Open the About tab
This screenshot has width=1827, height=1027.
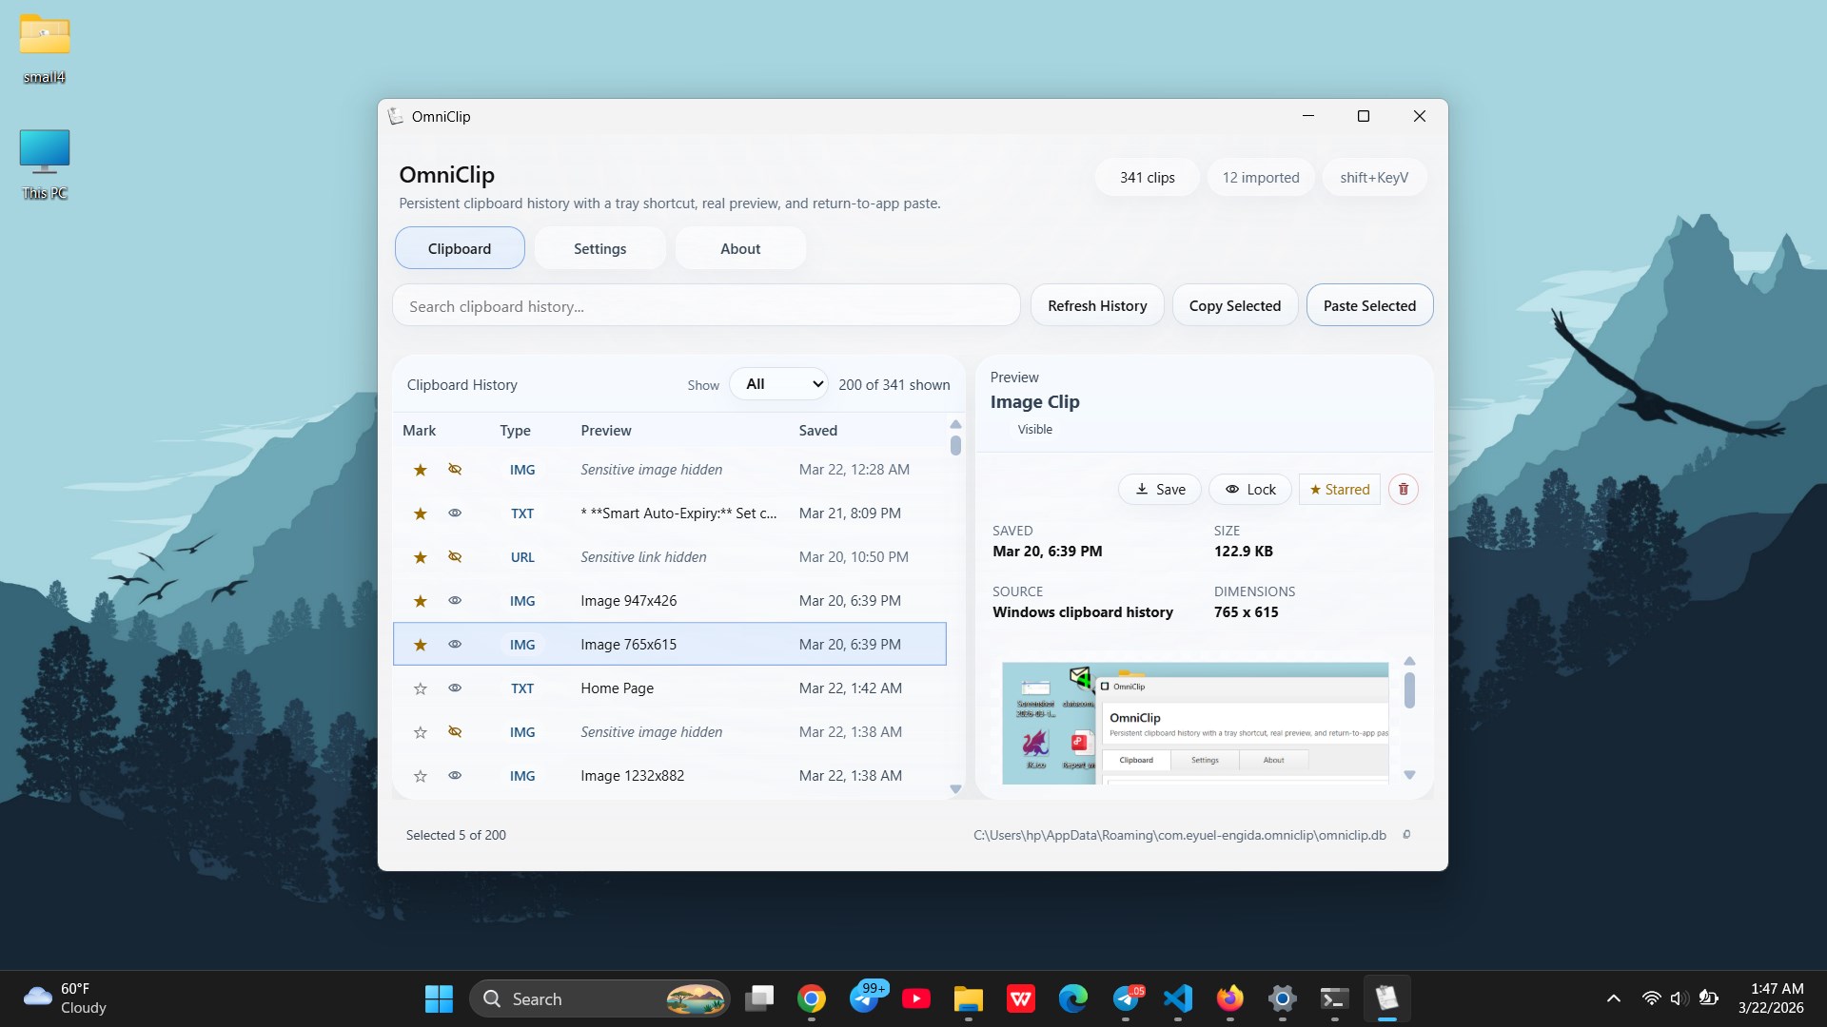(x=740, y=248)
